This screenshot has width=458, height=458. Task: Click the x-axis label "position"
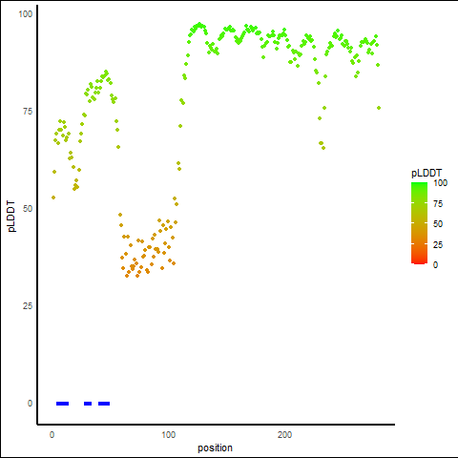click(x=215, y=448)
